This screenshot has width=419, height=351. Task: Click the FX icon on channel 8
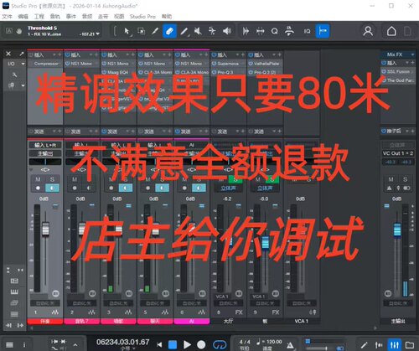pos(239,312)
